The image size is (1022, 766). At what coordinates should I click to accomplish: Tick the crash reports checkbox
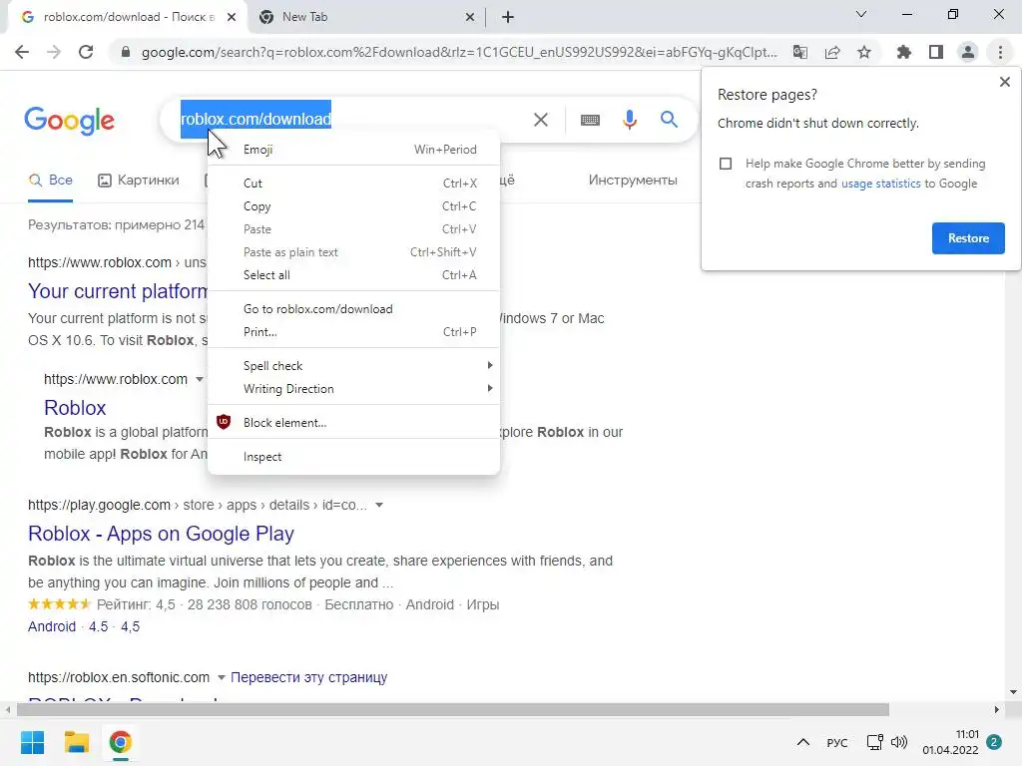tap(726, 164)
